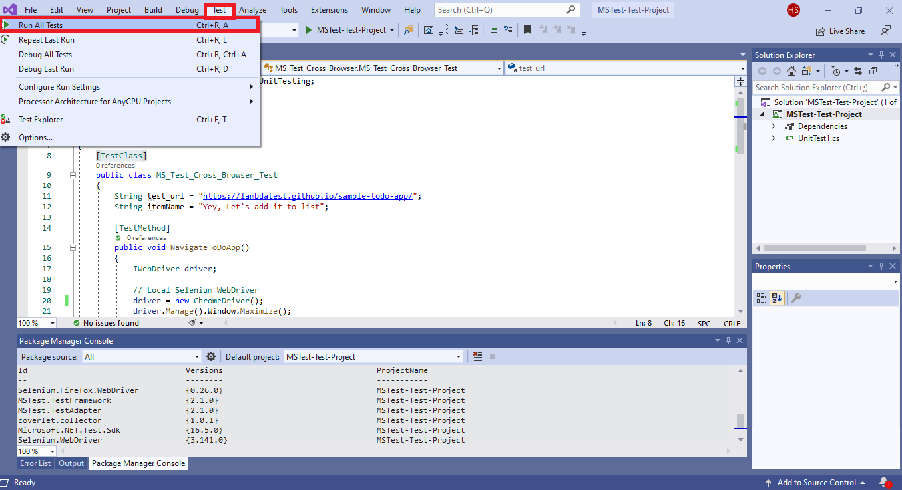Screen dimensions: 902x490
Task: Collapse the MS_Test_Cross_Browser_Test class code block
Action: 73,175
